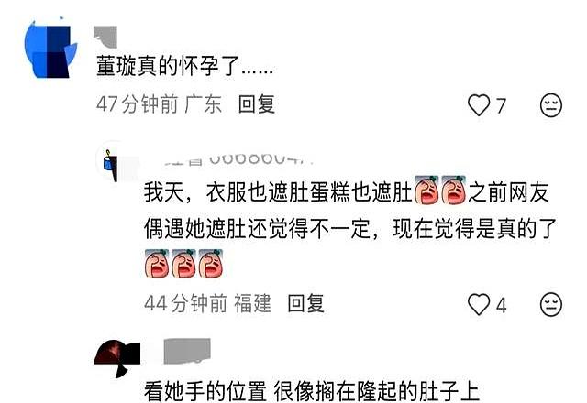The height and width of the screenshot is (403, 587).
Task: Open the blurred username above 董璇真的怀孕了
Action: [105, 37]
